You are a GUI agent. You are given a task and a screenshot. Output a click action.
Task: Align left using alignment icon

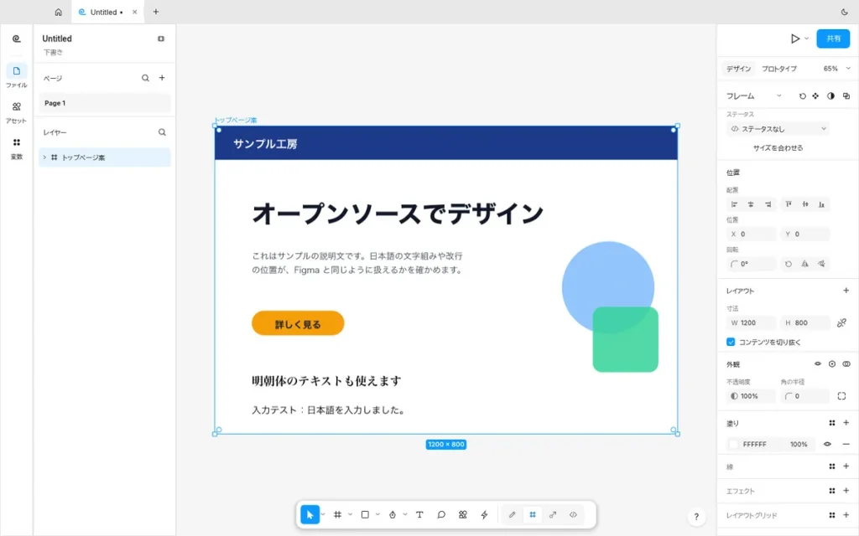[734, 204]
